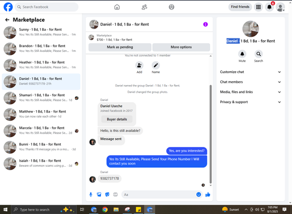Open Brandon conversation
The width and height of the screenshot is (292, 214).
[x=41, y=48]
